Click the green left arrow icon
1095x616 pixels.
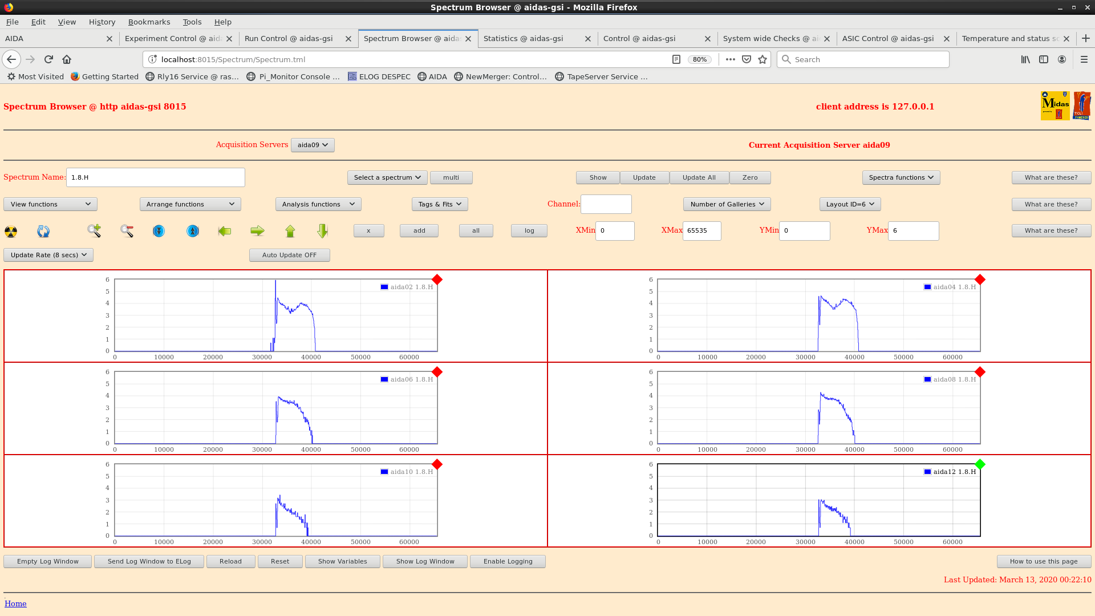click(x=225, y=231)
